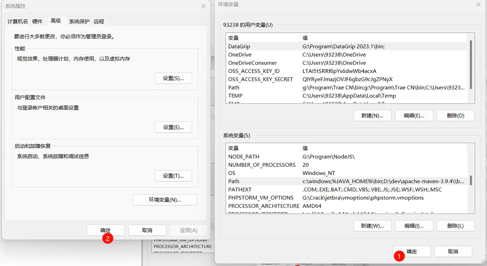This screenshot has width=487, height=266.
Task: Click the C:\Users\93238\AppData\Local\Temp value
Action: point(349,96)
